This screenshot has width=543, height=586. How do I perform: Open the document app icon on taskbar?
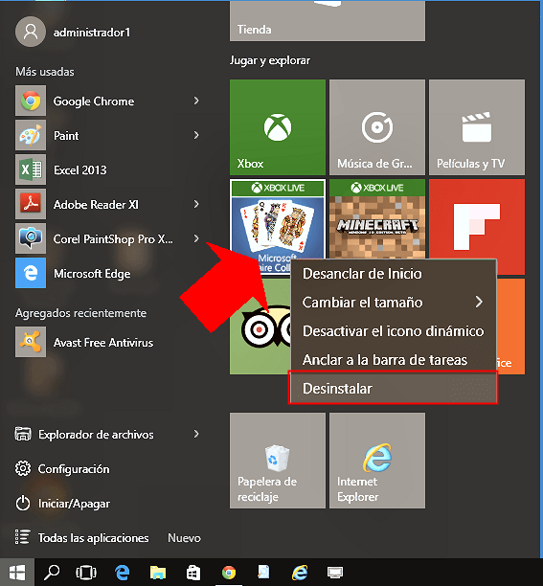tap(264, 573)
